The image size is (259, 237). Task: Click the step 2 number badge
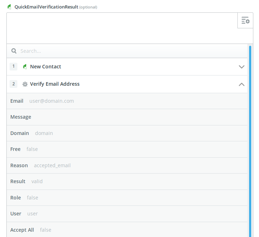[13, 84]
